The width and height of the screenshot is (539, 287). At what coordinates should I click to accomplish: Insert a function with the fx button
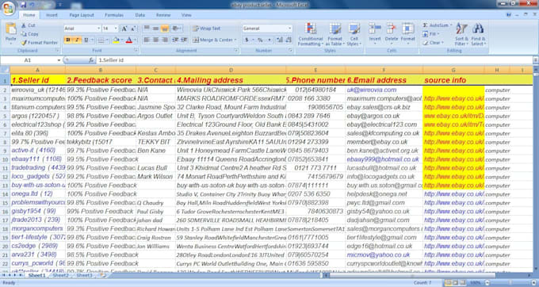pyautogui.click(x=90, y=60)
